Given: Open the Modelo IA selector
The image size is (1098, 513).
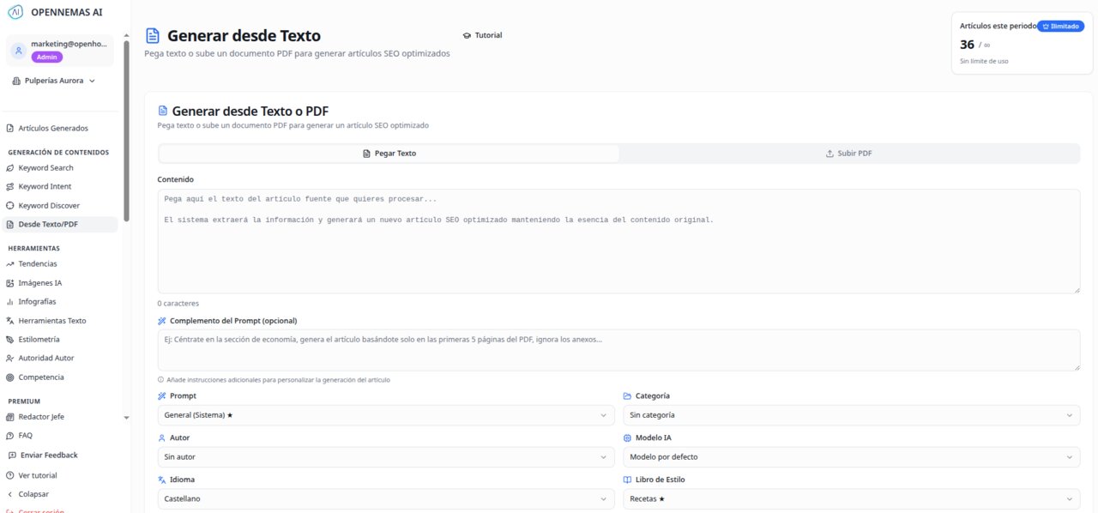Looking at the screenshot, I should pyautogui.click(x=851, y=456).
